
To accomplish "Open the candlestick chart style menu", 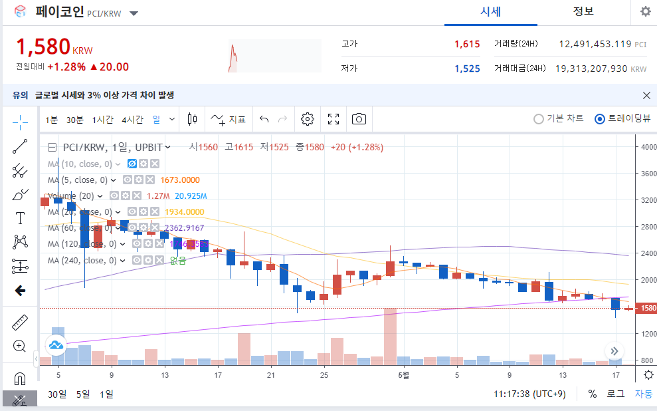I will [193, 119].
